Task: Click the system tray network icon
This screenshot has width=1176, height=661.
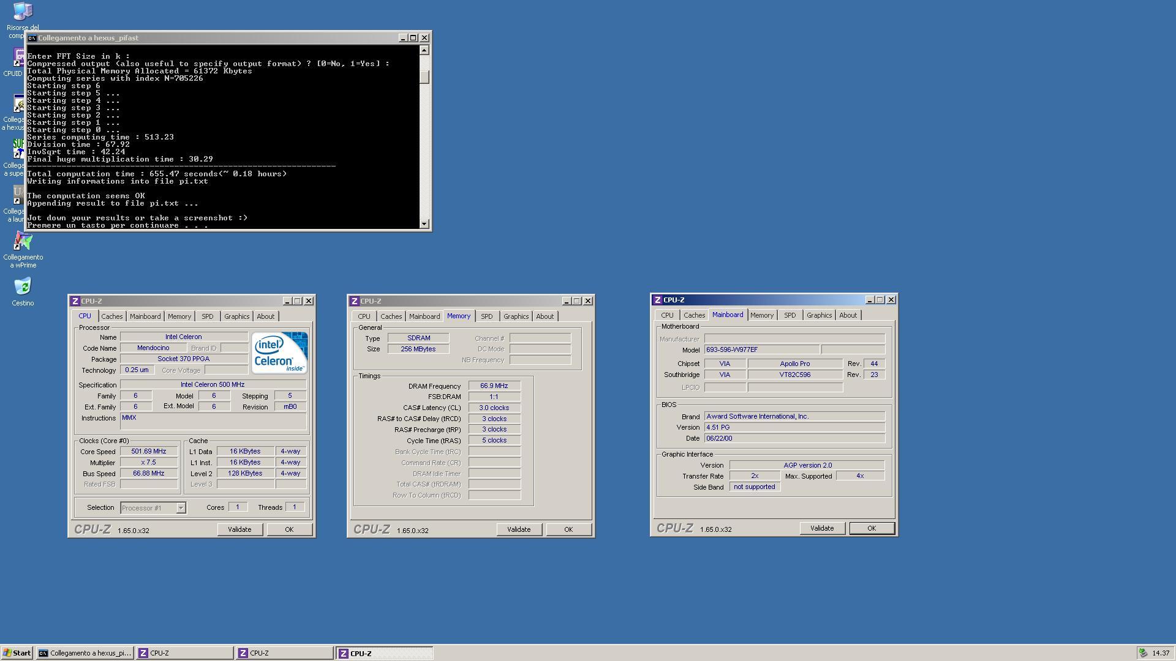Action: tap(1143, 653)
